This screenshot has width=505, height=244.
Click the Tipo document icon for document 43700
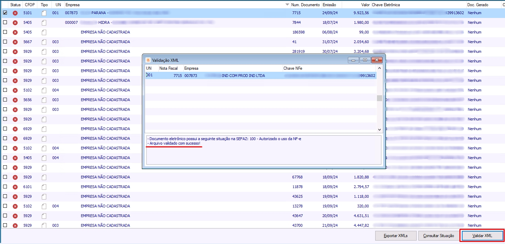pos(44,226)
